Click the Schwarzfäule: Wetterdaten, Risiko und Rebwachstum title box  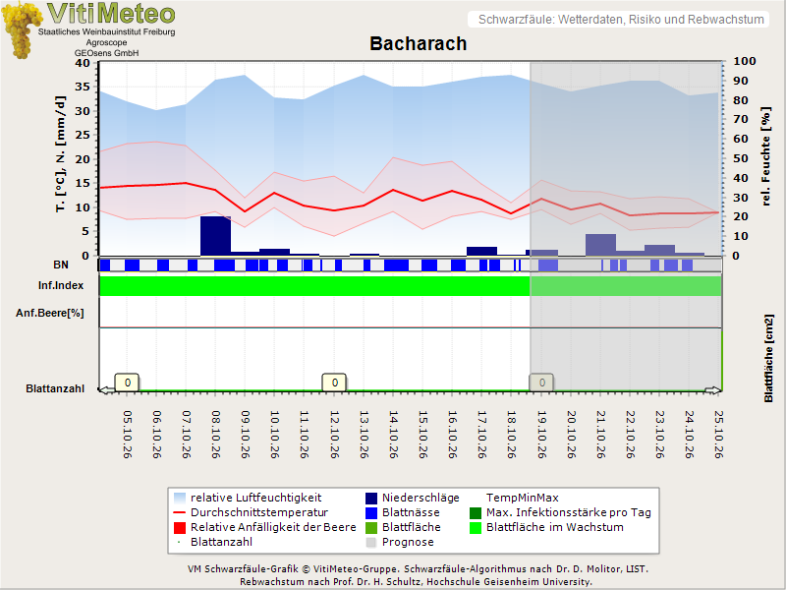[x=619, y=20]
